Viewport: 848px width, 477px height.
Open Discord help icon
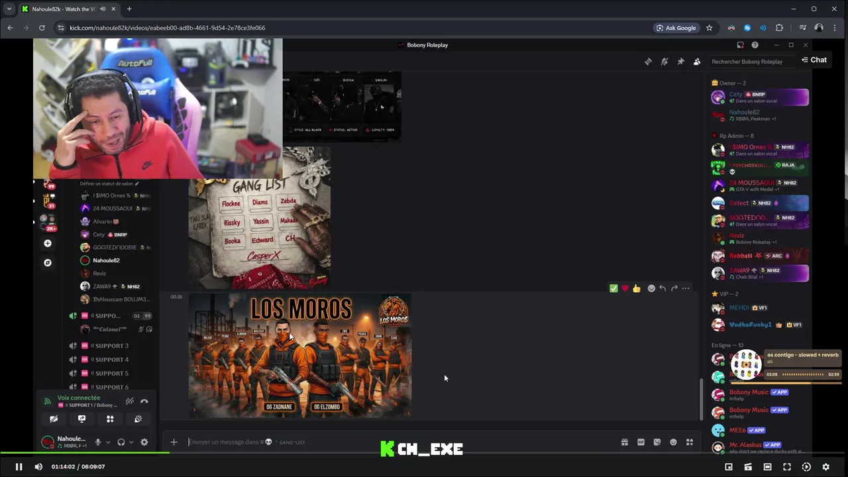click(x=755, y=45)
